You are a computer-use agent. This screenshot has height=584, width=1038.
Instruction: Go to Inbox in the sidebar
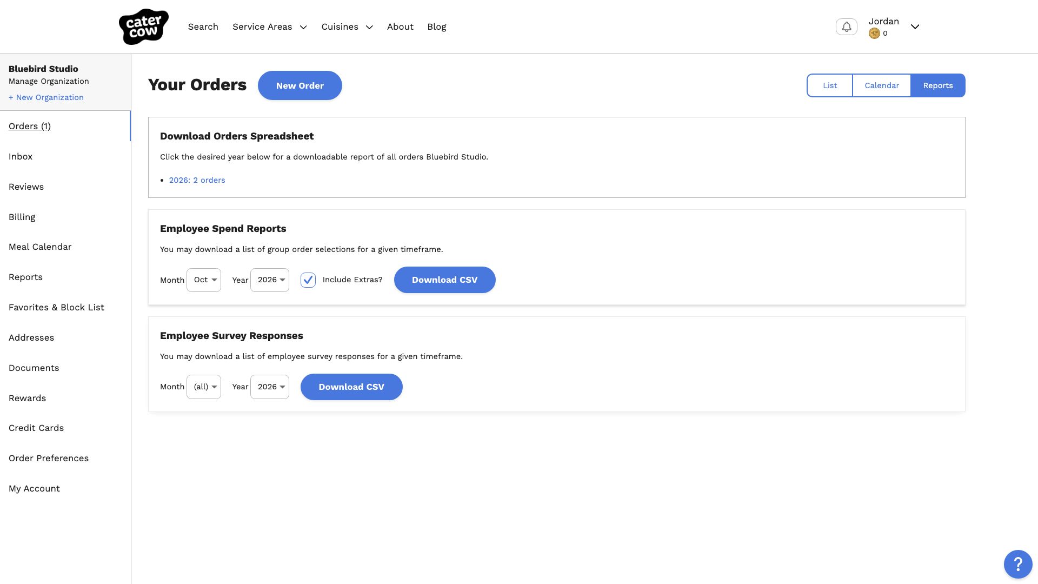click(21, 156)
